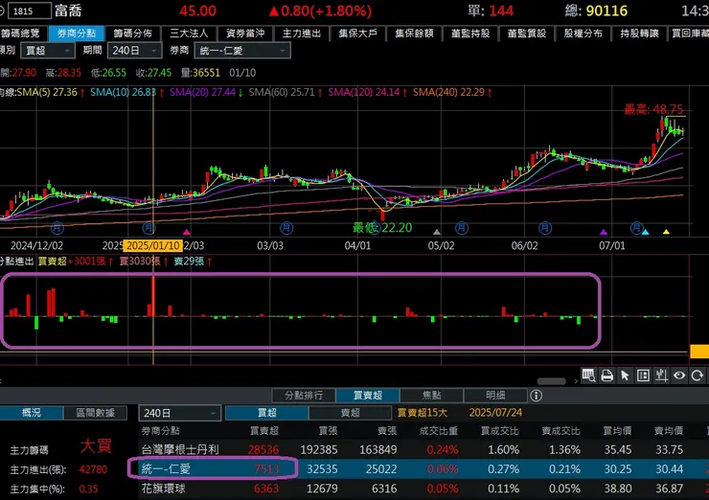The height and width of the screenshot is (500, 709).
Task: Open the 董監質設 tab
Action: point(527,33)
